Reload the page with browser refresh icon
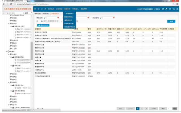Screen dimensions: 181x113 click(x=11, y=4)
